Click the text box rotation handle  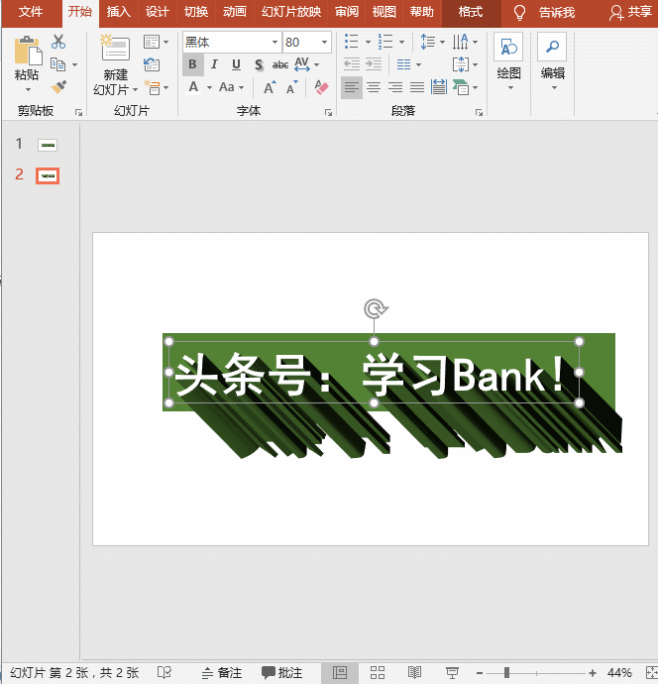pyautogui.click(x=375, y=309)
